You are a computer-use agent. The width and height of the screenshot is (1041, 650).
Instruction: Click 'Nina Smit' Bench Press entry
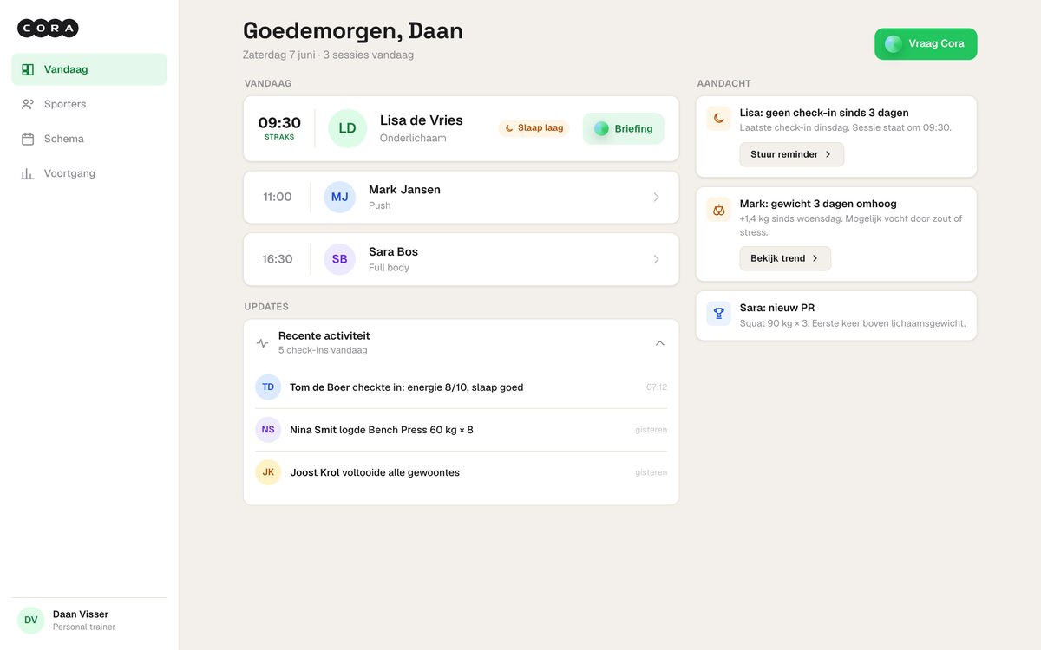461,430
